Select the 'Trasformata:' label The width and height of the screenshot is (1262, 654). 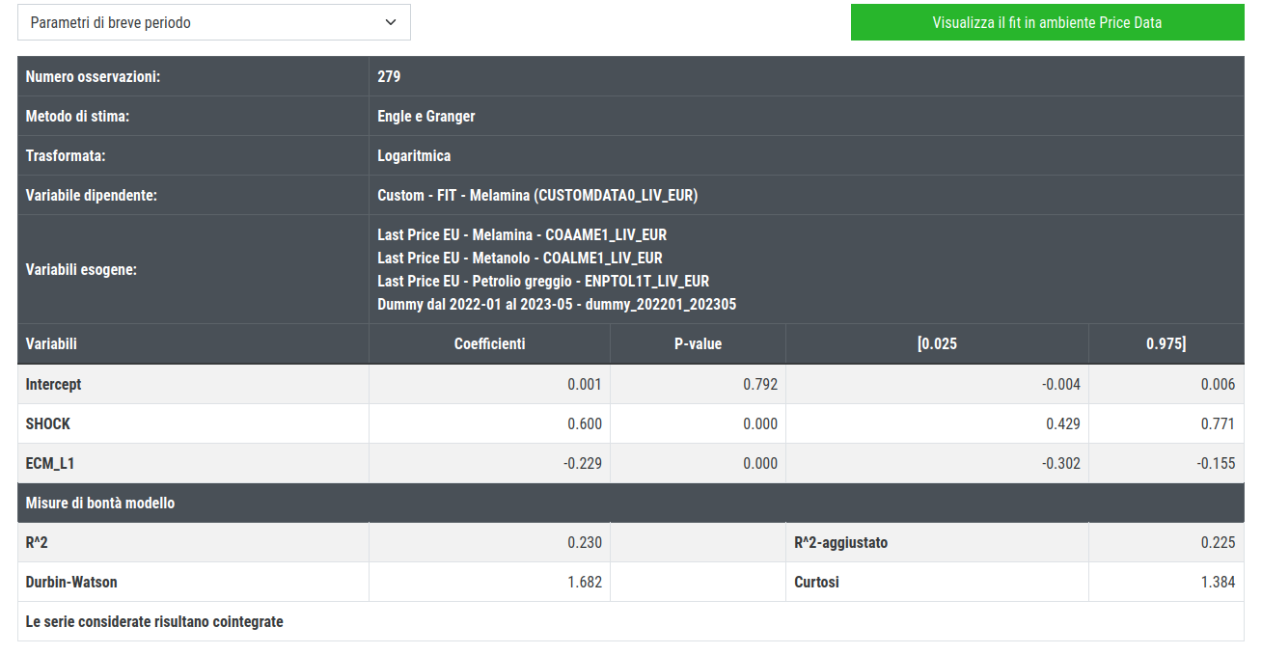click(66, 155)
